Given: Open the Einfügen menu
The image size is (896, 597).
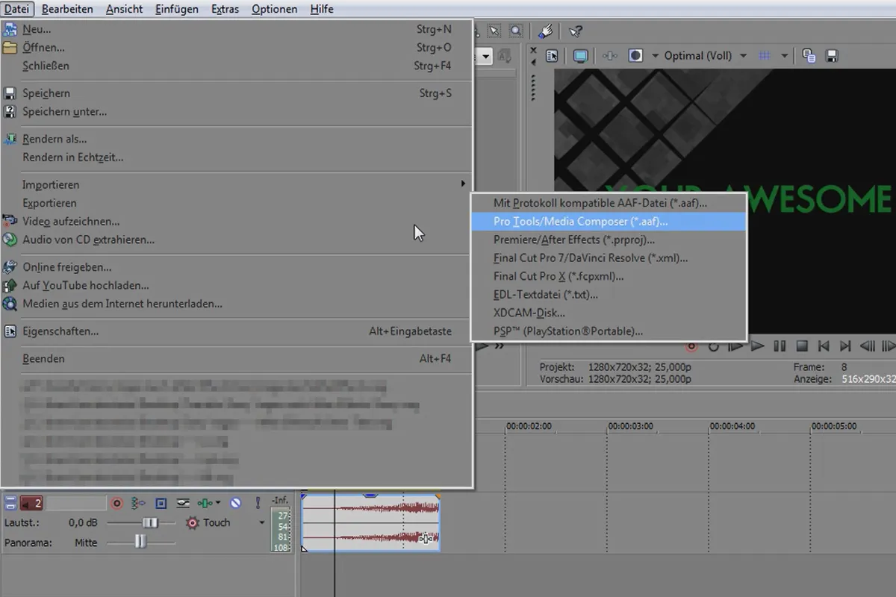Looking at the screenshot, I should pyautogui.click(x=177, y=9).
